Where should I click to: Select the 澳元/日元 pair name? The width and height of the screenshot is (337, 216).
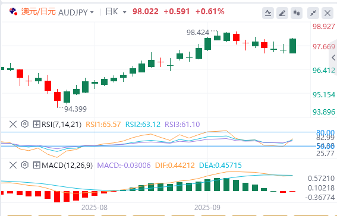click(x=39, y=12)
